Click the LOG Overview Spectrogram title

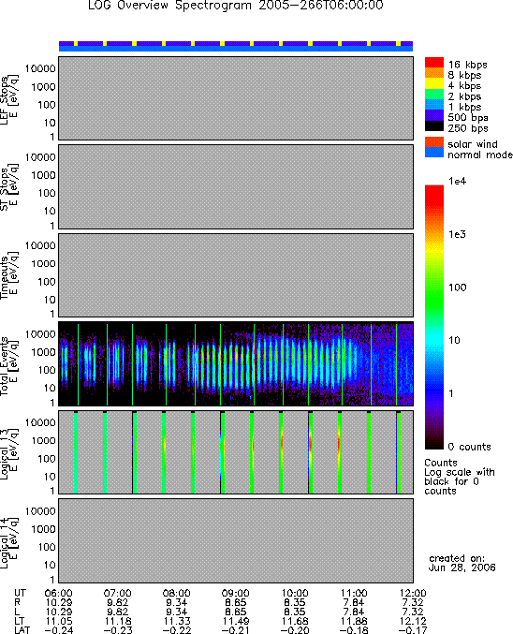click(x=236, y=6)
